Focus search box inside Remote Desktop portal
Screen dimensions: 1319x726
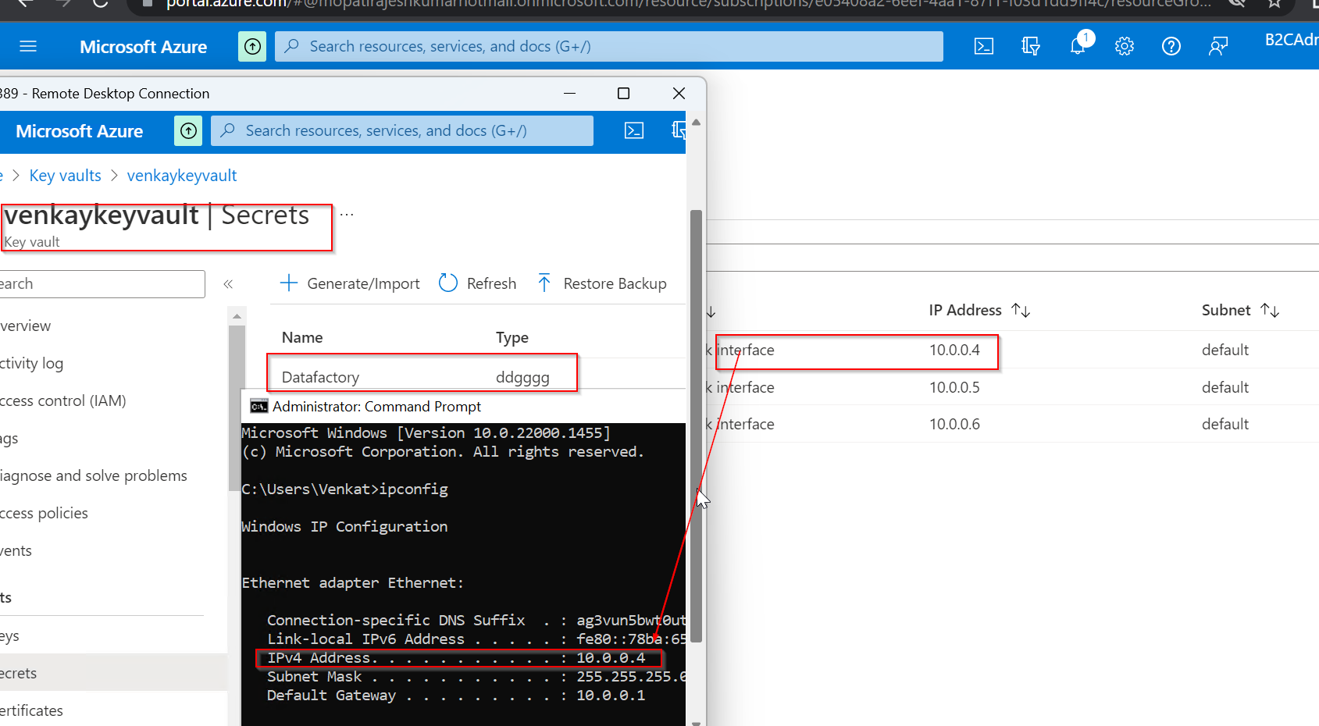pyautogui.click(x=402, y=131)
